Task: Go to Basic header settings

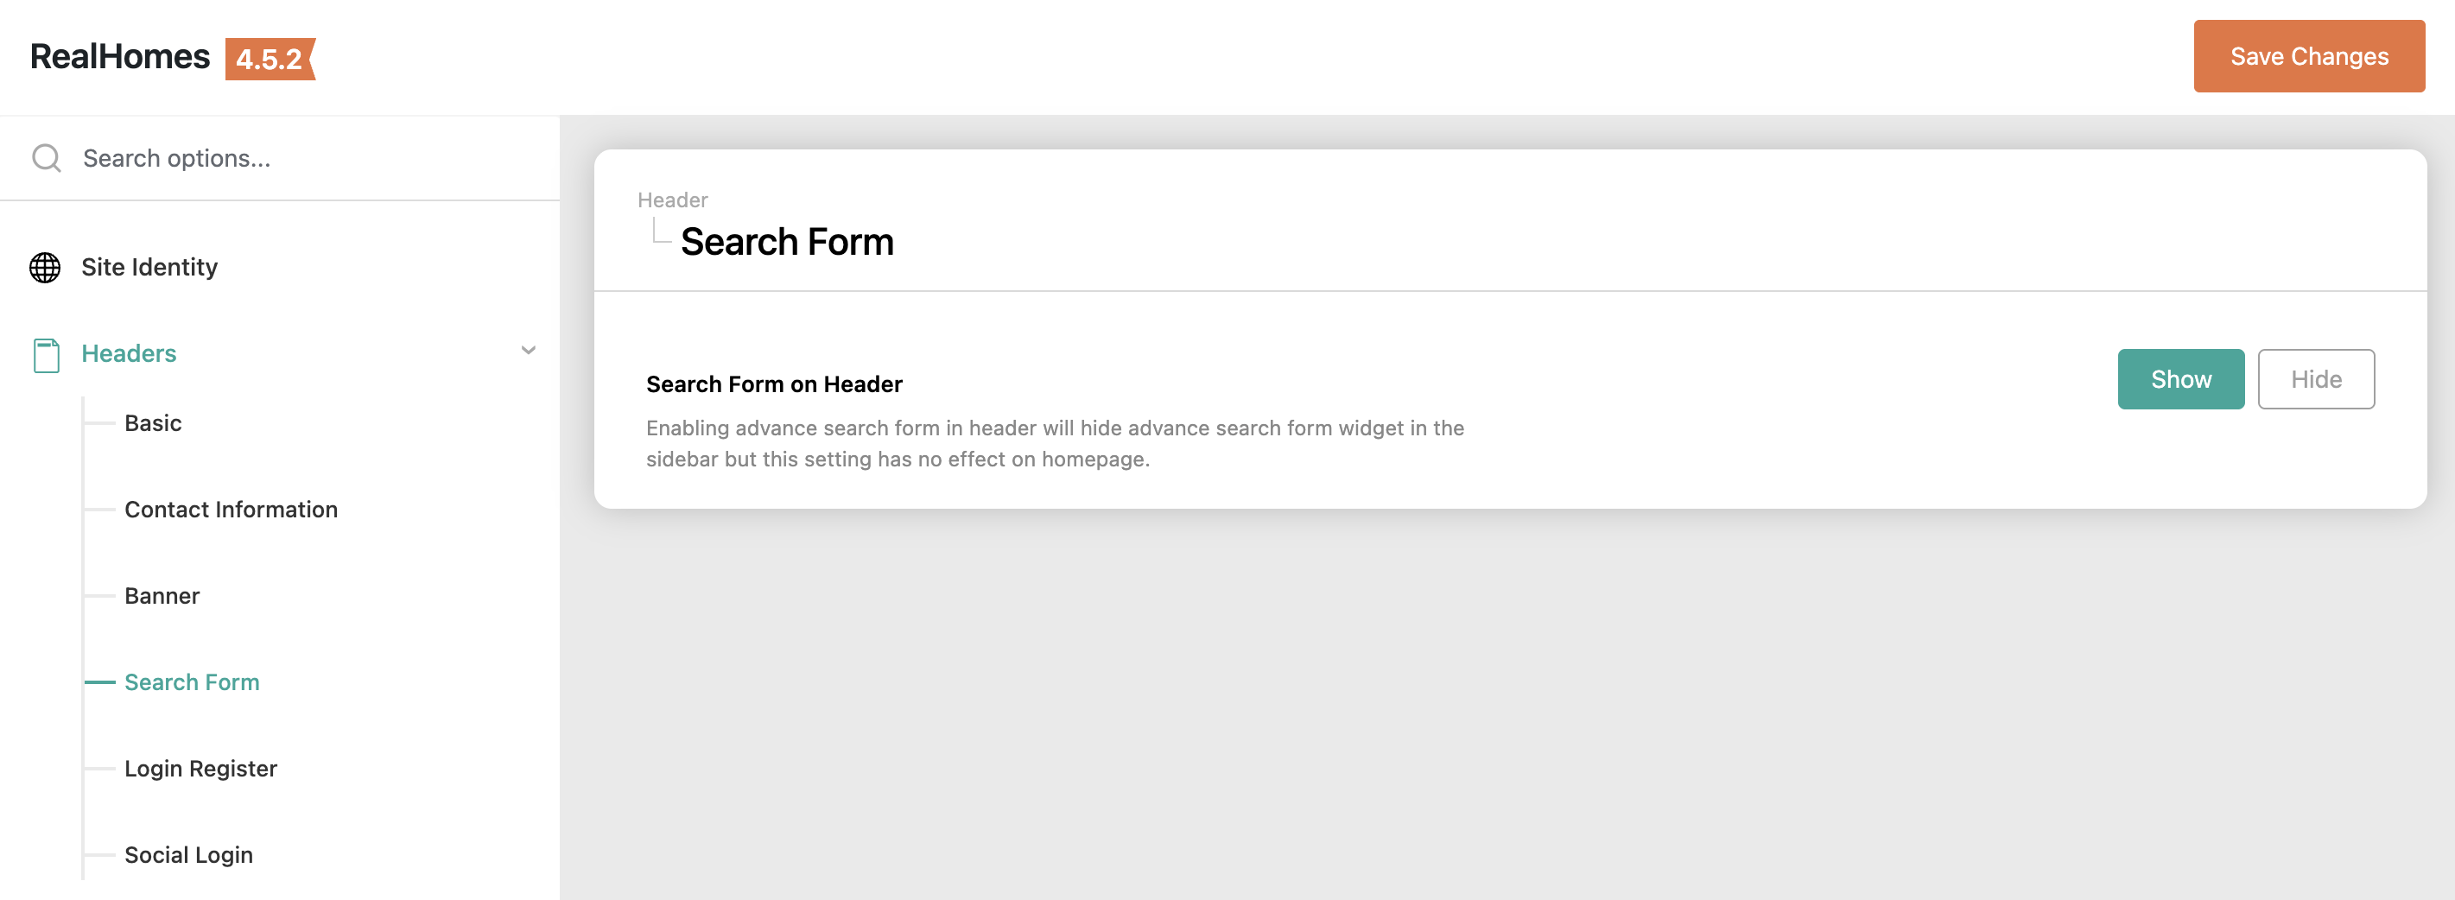Action: pyautogui.click(x=153, y=423)
